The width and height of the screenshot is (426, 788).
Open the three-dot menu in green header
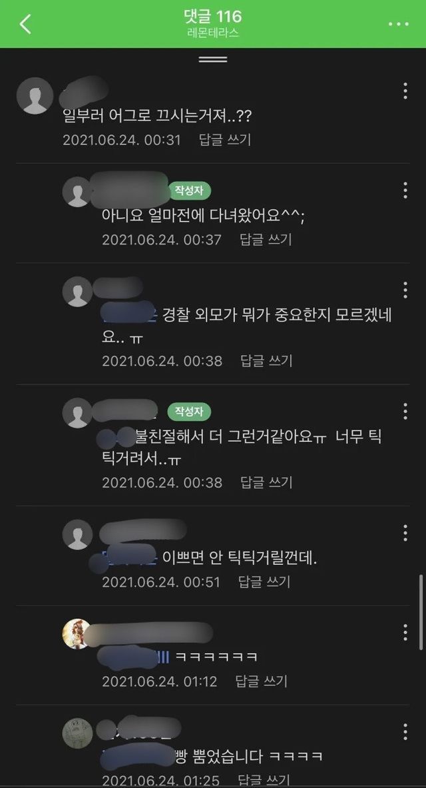point(398,24)
